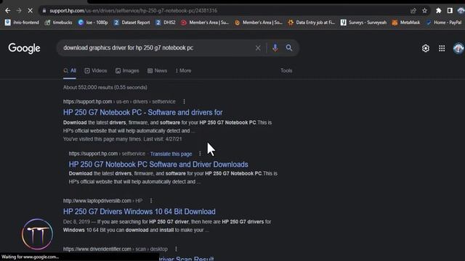
Task: Click the laptopdriverslib.com result URL
Action: click(x=102, y=201)
